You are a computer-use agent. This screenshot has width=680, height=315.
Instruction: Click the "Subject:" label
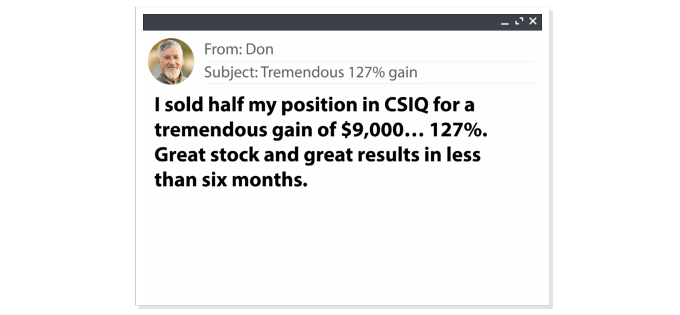tap(231, 73)
